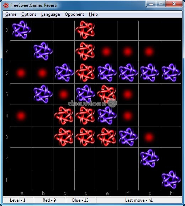Click the blue piece at g2
Image resolution: width=185 pixels, height=206 pixels.
click(150, 158)
